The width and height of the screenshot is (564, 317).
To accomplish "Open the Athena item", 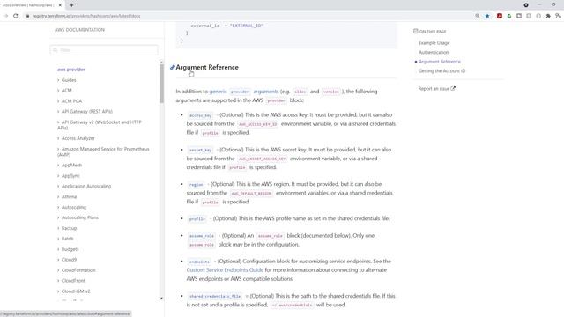I will click(x=69, y=197).
